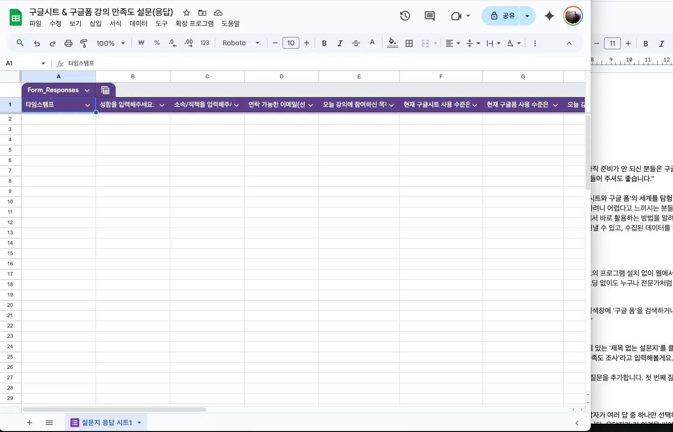This screenshot has height=432, width=673.
Task: Open the 서식 menu
Action: [115, 23]
